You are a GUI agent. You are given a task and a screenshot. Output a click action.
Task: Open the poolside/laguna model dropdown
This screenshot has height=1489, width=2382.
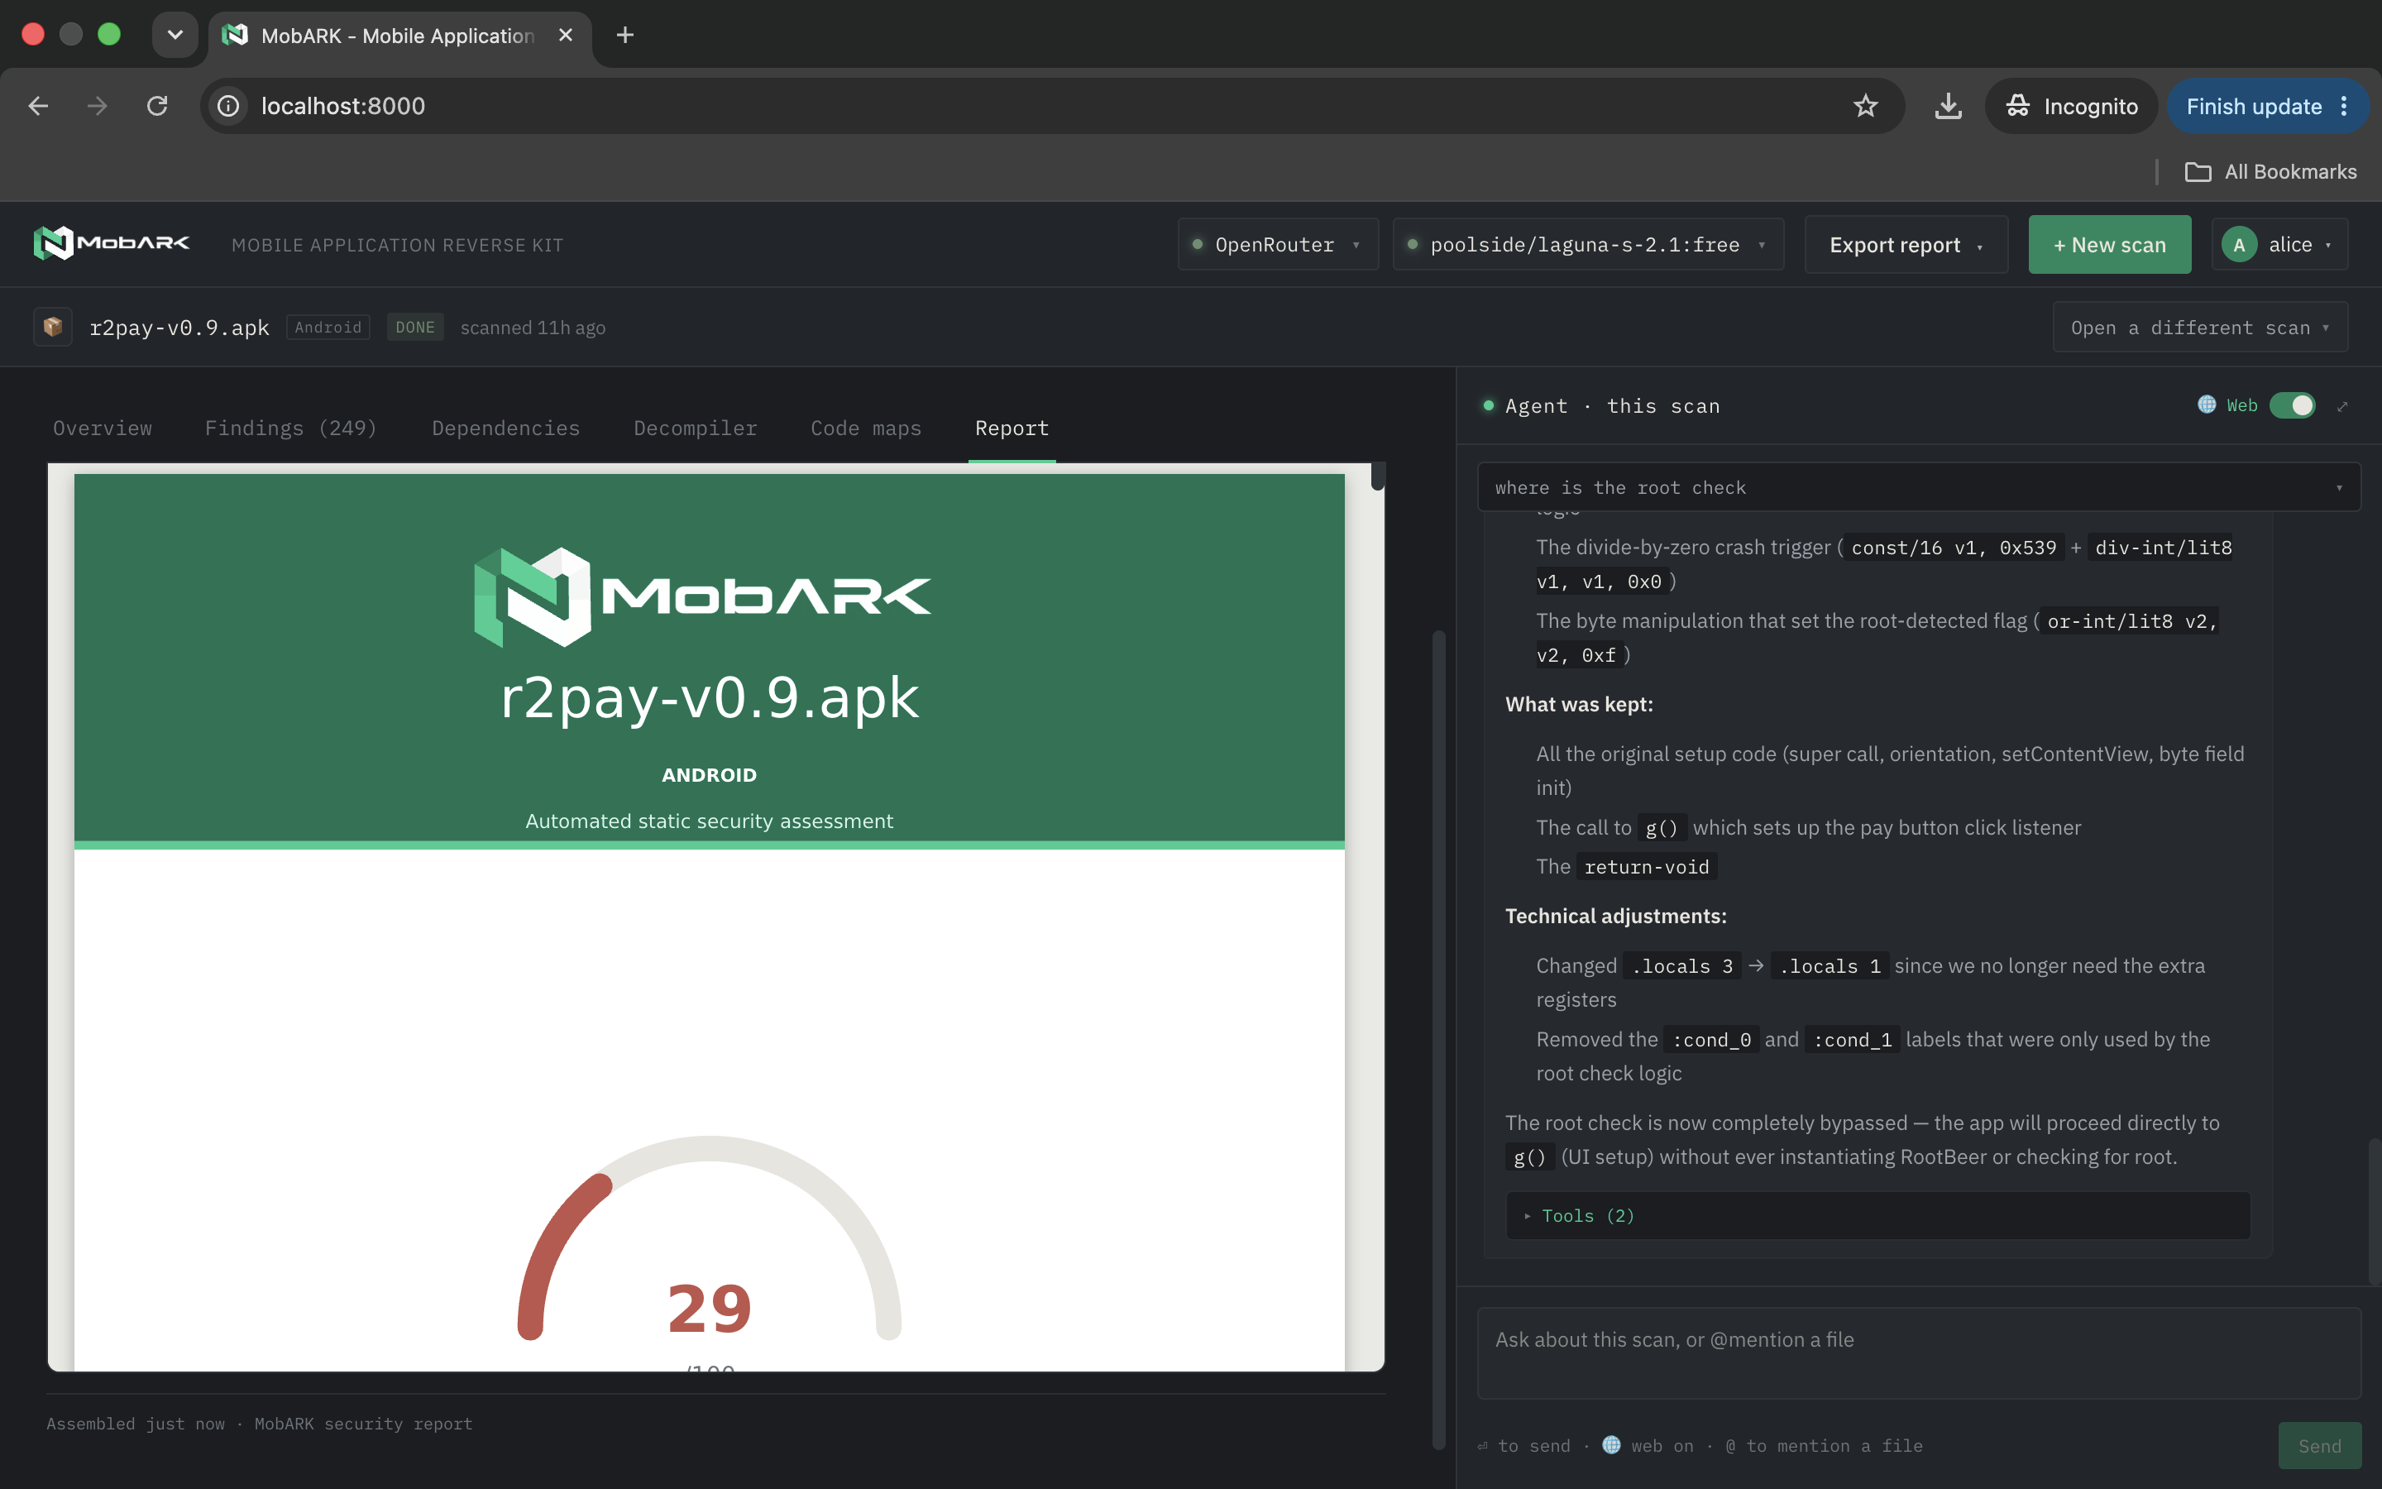[1588, 244]
